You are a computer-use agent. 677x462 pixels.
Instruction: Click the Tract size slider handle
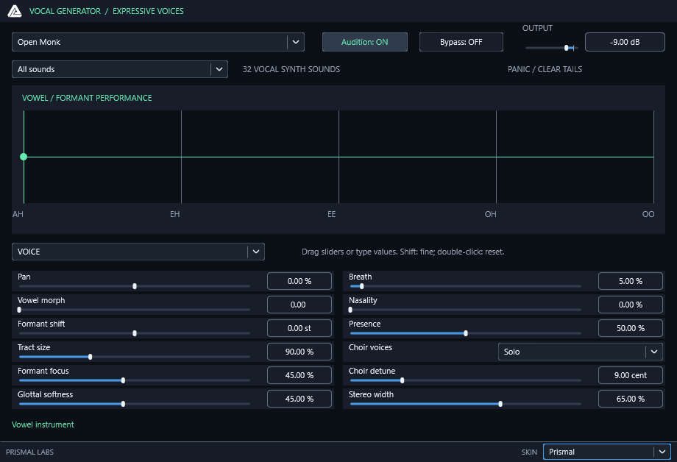pos(91,357)
